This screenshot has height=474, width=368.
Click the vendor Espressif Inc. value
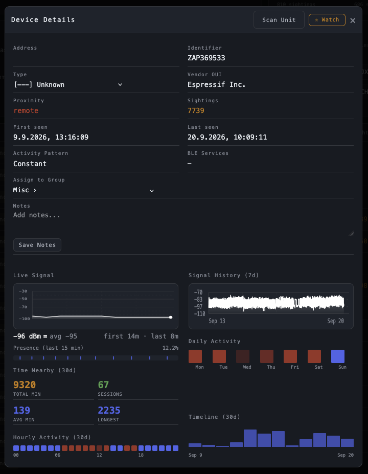tap(216, 85)
